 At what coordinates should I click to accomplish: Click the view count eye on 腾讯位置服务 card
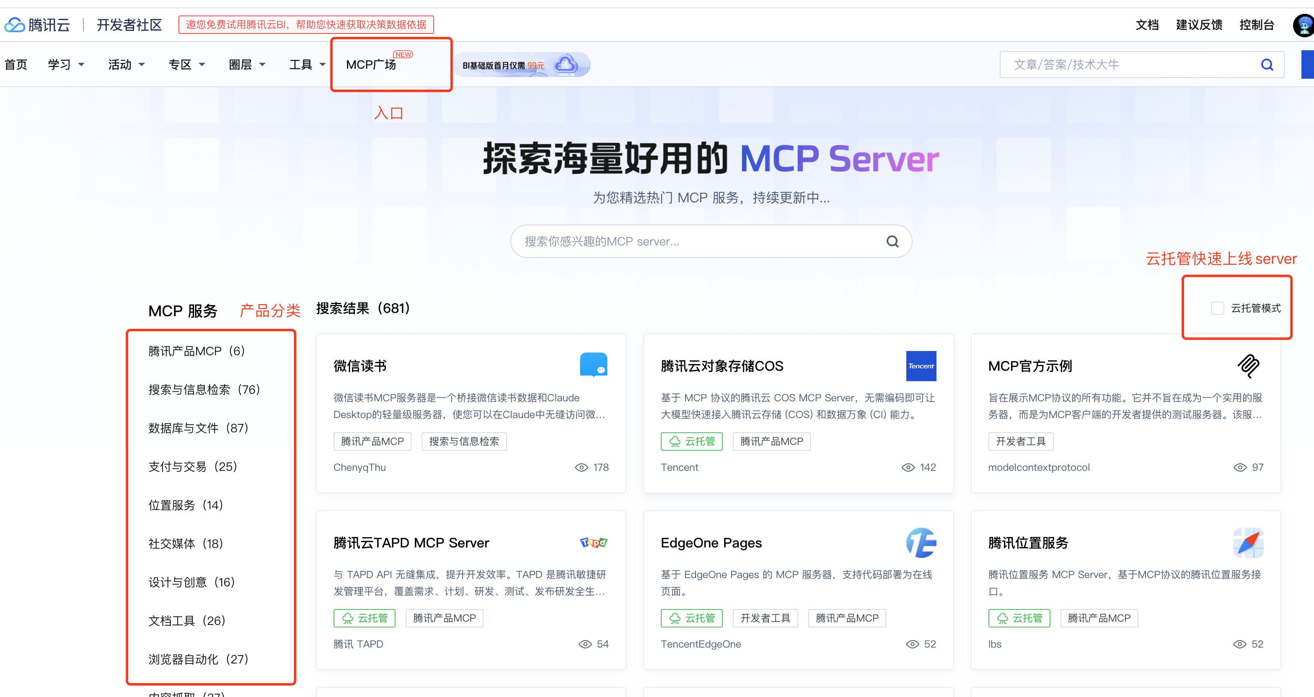click(x=1239, y=645)
